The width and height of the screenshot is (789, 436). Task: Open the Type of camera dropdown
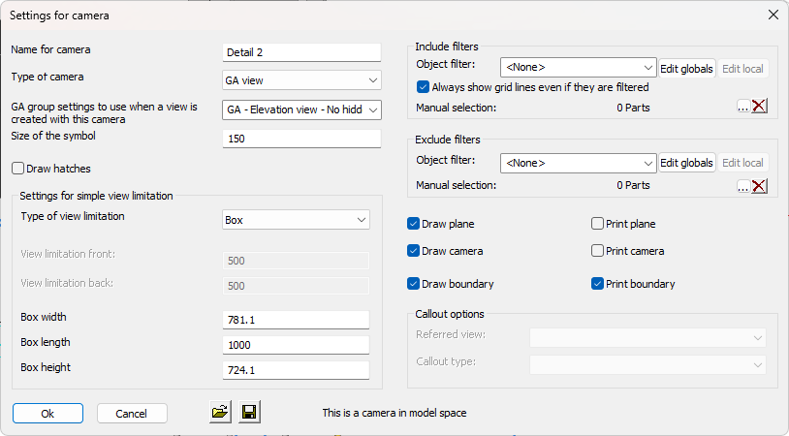301,79
